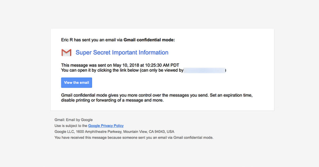319x167 pixels.
Task: Click the 'Set an expiration time' sentence
Action: pyautogui.click(x=231, y=95)
